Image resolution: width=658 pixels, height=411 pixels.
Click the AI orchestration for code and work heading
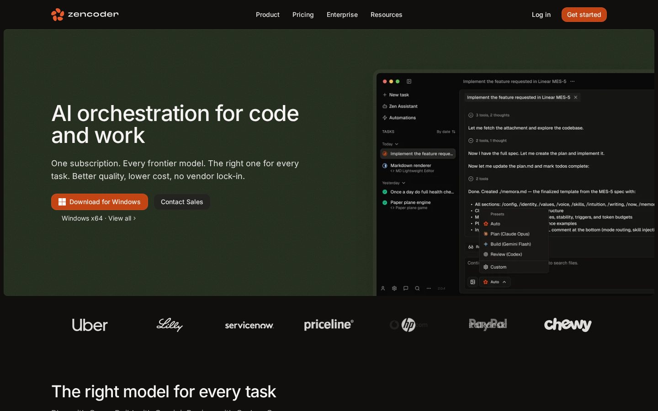[x=175, y=124]
